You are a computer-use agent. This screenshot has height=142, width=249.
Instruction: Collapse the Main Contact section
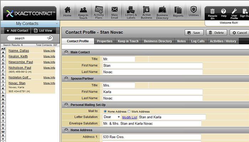pos(66,52)
